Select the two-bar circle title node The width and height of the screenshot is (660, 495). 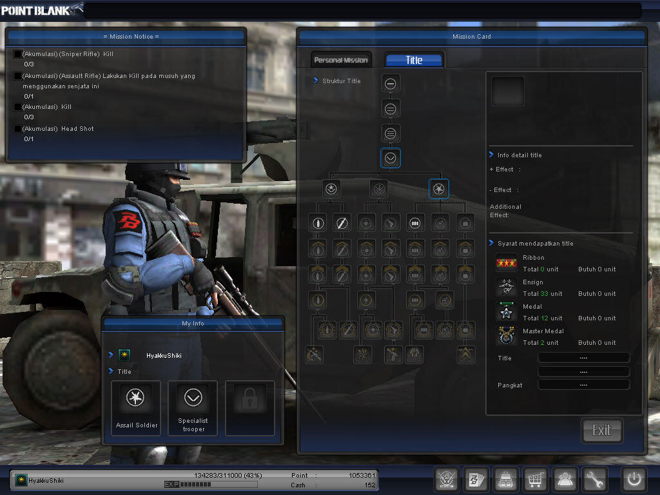(x=390, y=109)
